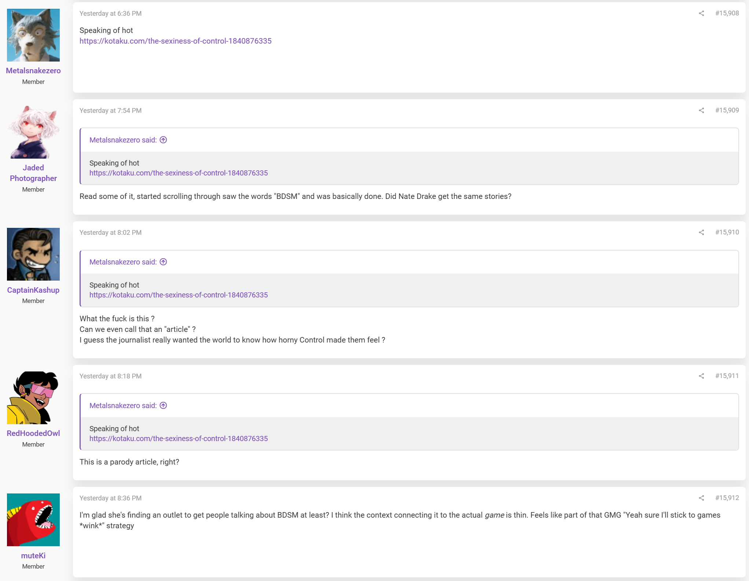Image resolution: width=749 pixels, height=581 pixels.
Task: Open muteKi's profile name link
Action: coord(33,556)
